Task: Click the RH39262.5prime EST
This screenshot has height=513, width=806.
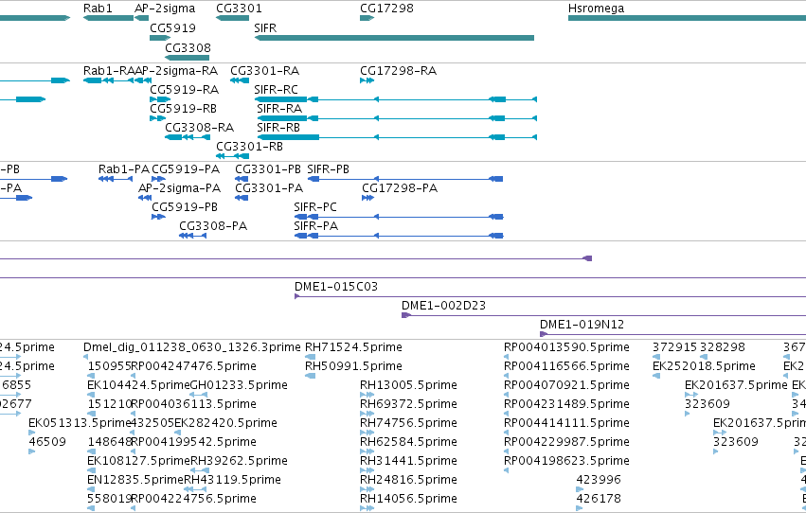Action: click(200, 470)
